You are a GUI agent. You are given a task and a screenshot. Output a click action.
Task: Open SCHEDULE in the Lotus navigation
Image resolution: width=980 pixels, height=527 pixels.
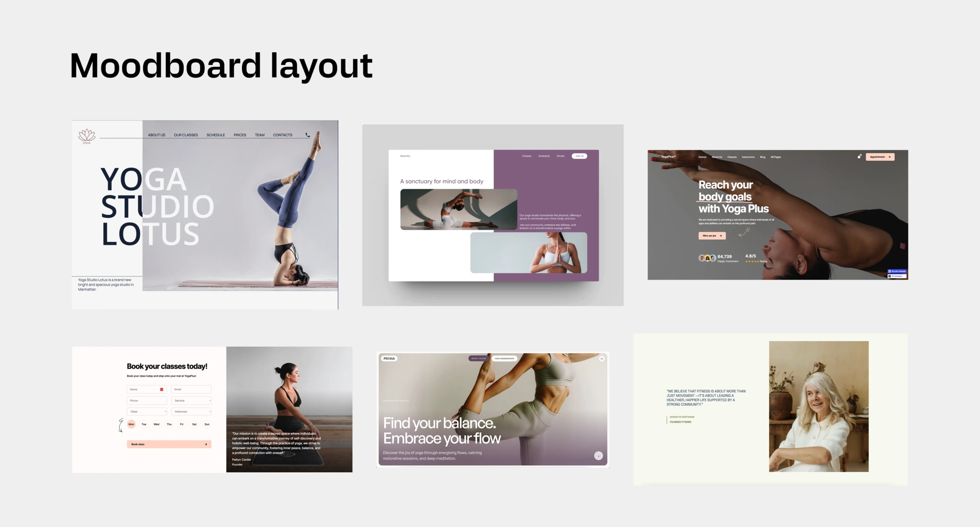(215, 135)
